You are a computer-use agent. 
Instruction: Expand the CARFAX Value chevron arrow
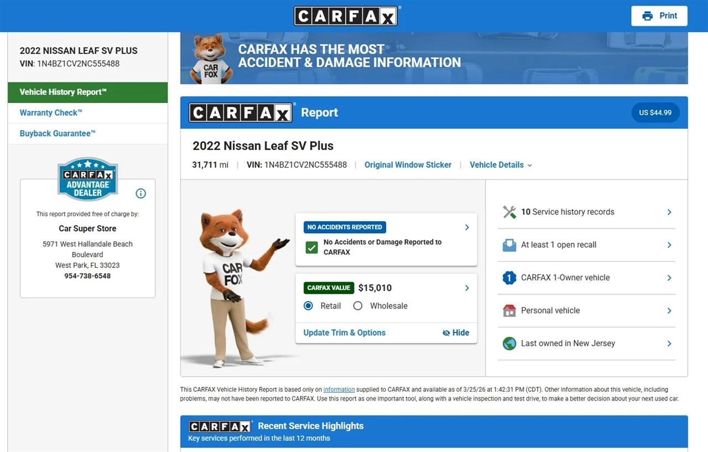pos(467,288)
